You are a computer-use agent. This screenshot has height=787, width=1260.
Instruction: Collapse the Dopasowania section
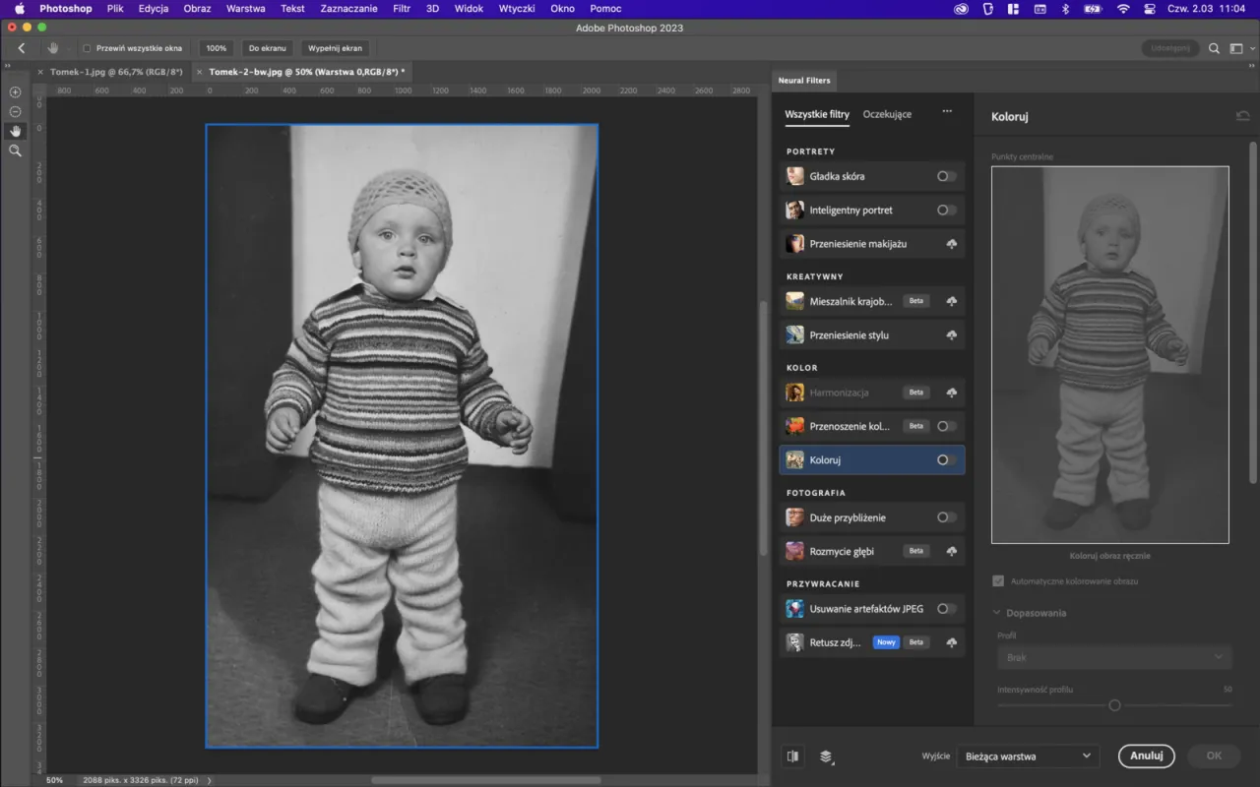(x=996, y=612)
